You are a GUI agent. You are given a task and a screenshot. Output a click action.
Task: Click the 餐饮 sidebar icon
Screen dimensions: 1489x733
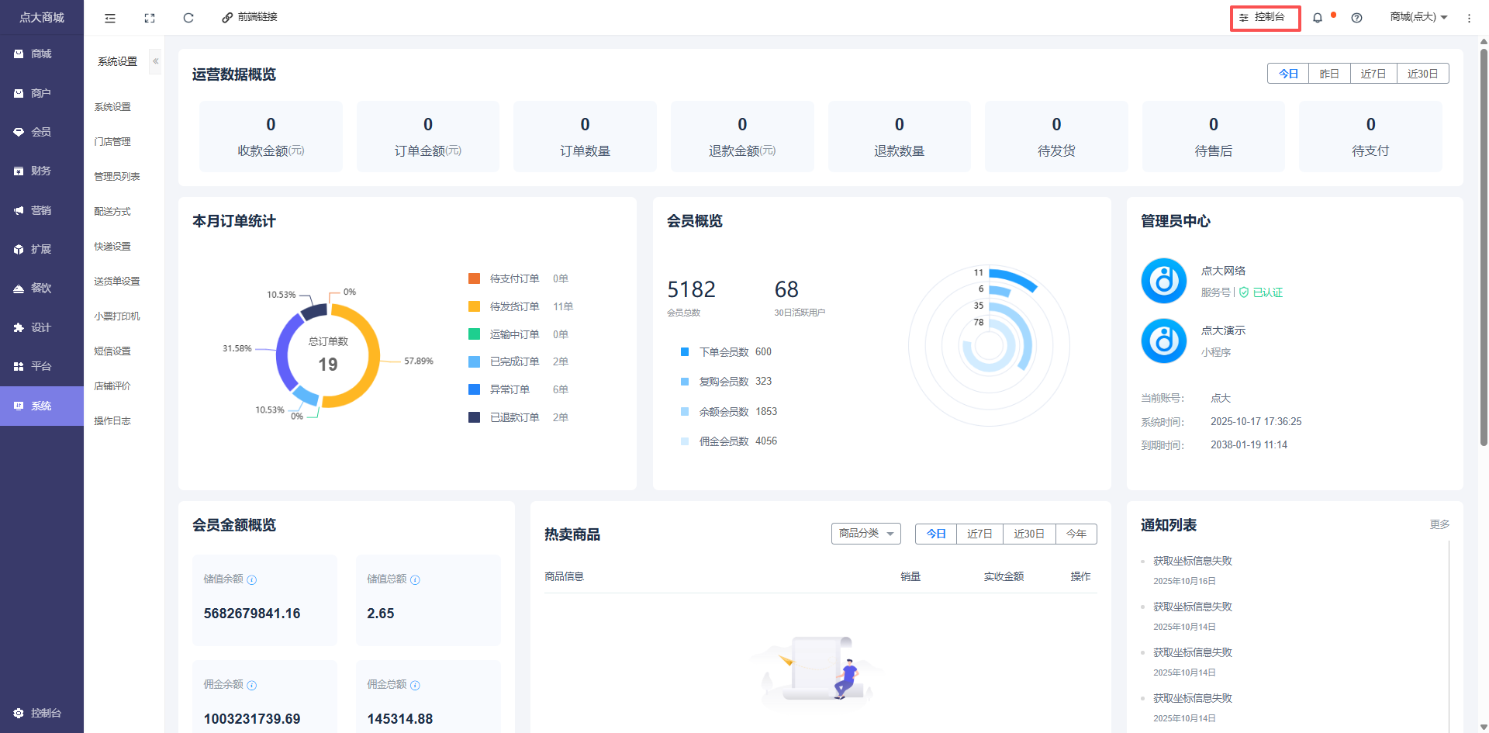[x=19, y=288]
